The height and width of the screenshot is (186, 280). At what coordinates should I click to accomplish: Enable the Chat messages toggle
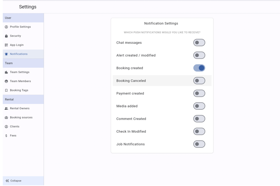199,43
